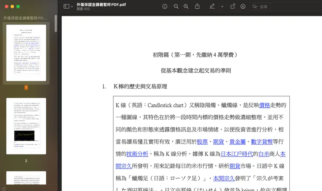Click window title 外匯保證金講義暫時PDF.pdf
The height and width of the screenshot is (191, 322).
click(101, 4)
